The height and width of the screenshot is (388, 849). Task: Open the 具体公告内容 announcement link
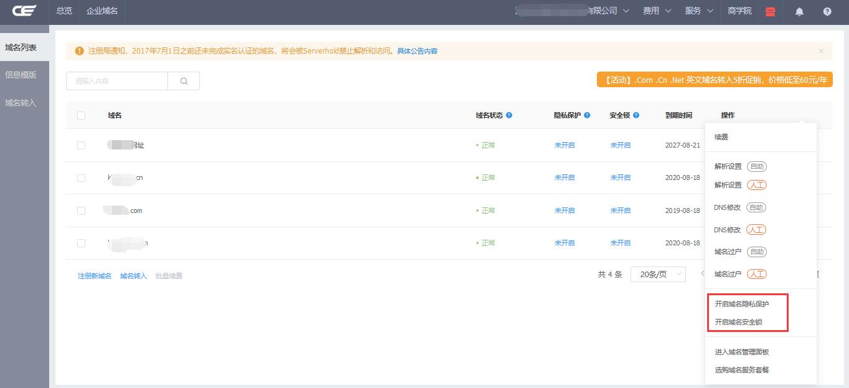(x=417, y=51)
